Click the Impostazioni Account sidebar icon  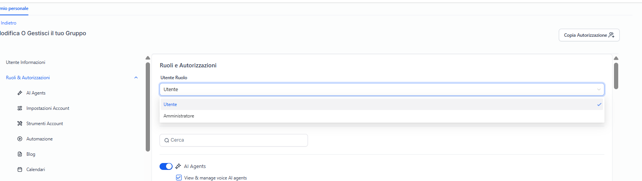pos(20,108)
